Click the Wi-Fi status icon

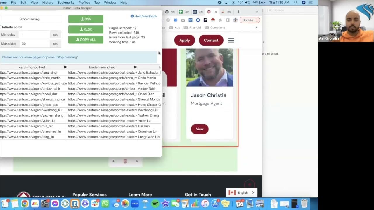pos(240,3)
